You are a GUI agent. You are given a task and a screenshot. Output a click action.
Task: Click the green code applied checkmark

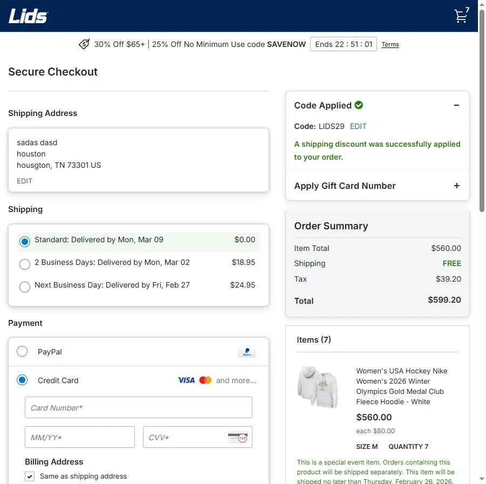359,105
